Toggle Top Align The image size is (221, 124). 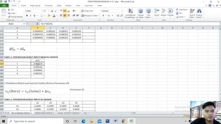(61, 11)
